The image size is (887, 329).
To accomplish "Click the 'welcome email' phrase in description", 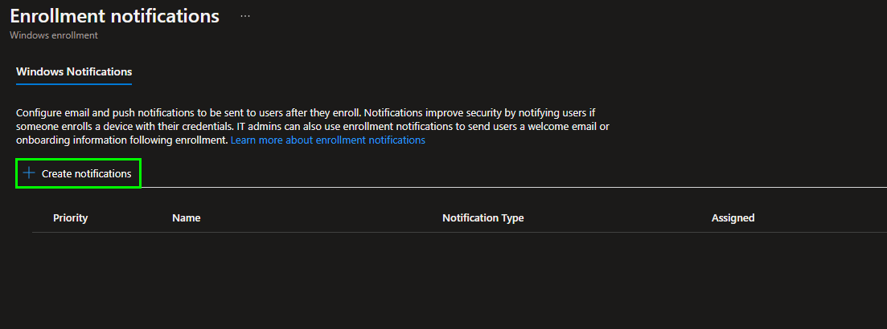I will pyautogui.click(x=563, y=127).
